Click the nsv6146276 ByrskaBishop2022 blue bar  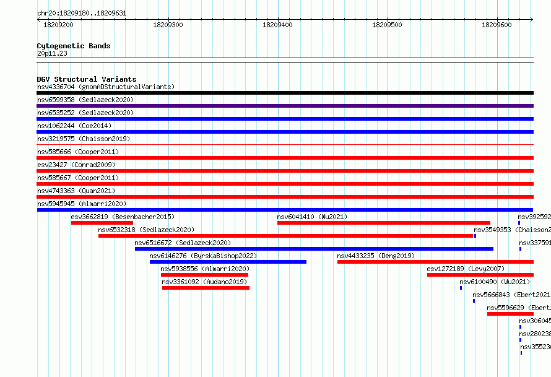(228, 262)
